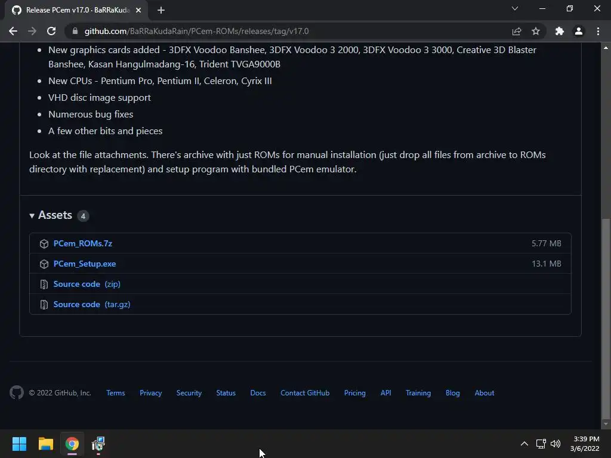The width and height of the screenshot is (611, 458).
Task: Download PCem_ROMs.7z
Action: pyautogui.click(x=82, y=243)
